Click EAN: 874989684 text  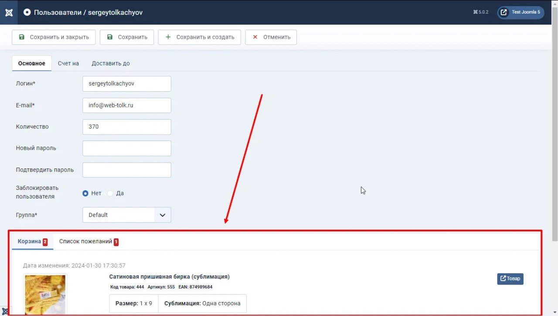pos(195,287)
